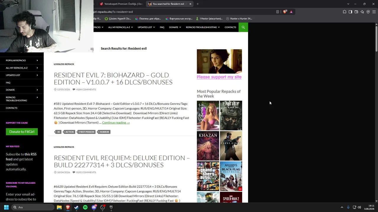This screenshot has width=378, height=212.
Task: Click the address bar URL field
Action: pyautogui.click(x=183, y=12)
